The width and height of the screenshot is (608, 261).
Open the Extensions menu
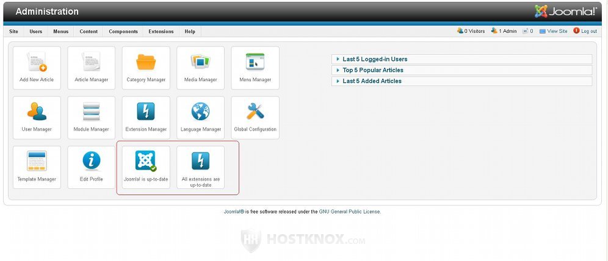coord(161,32)
